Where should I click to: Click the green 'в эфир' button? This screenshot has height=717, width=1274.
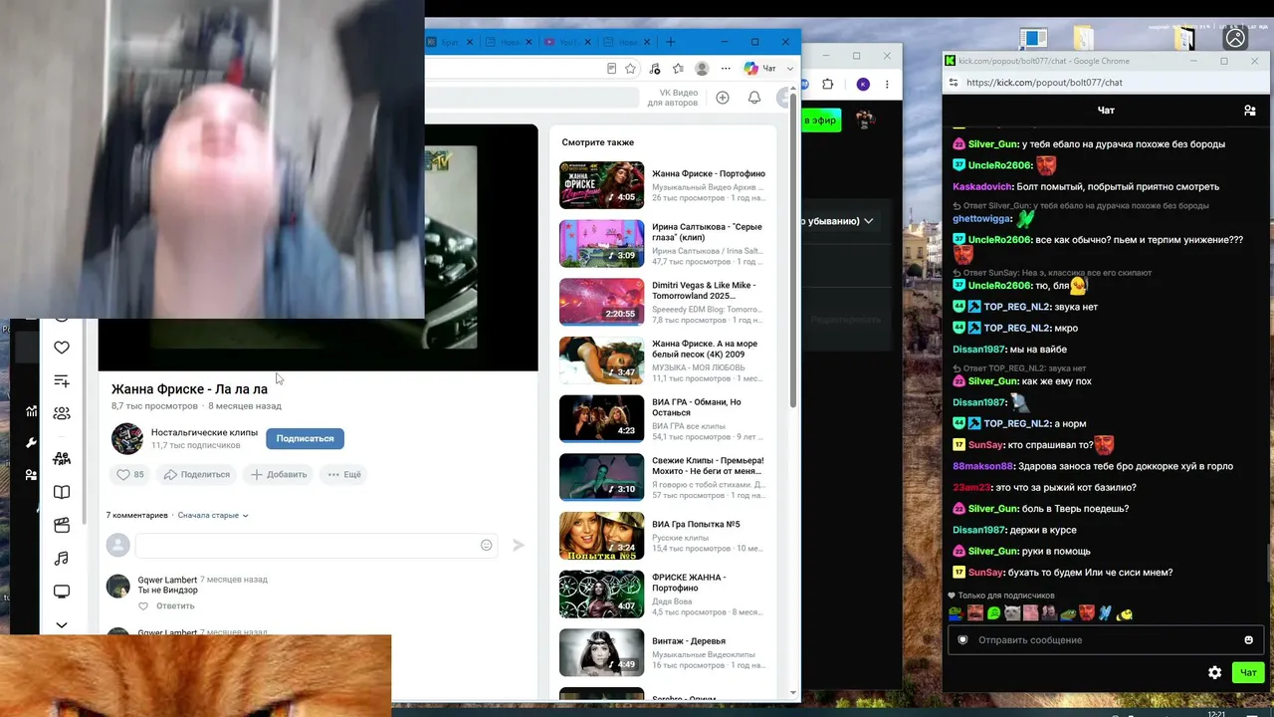(821, 119)
